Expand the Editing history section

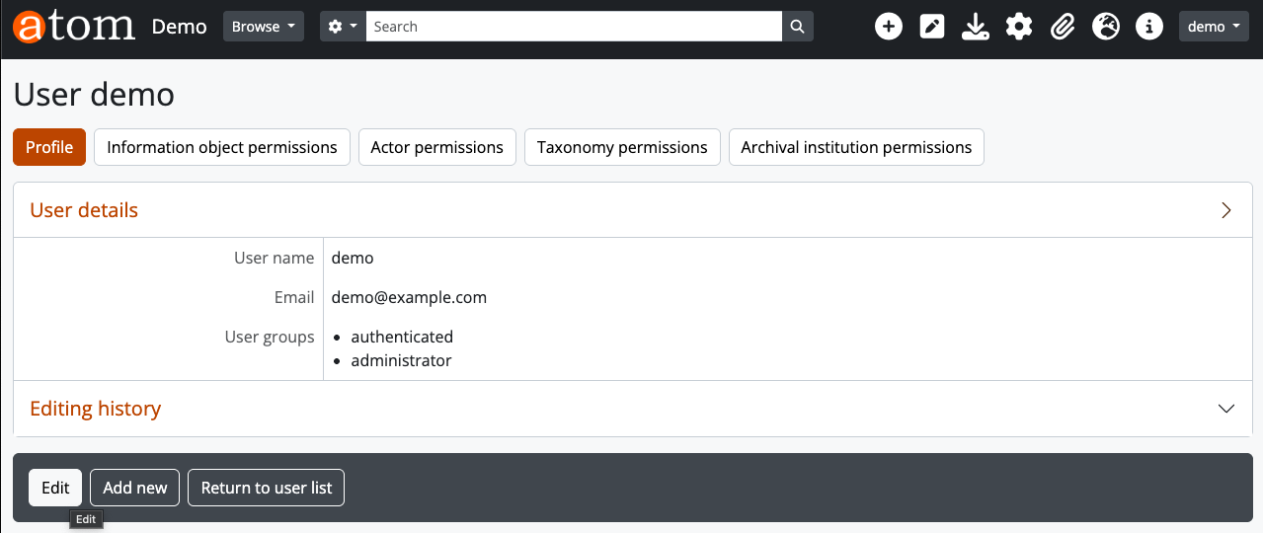pyautogui.click(x=1225, y=409)
